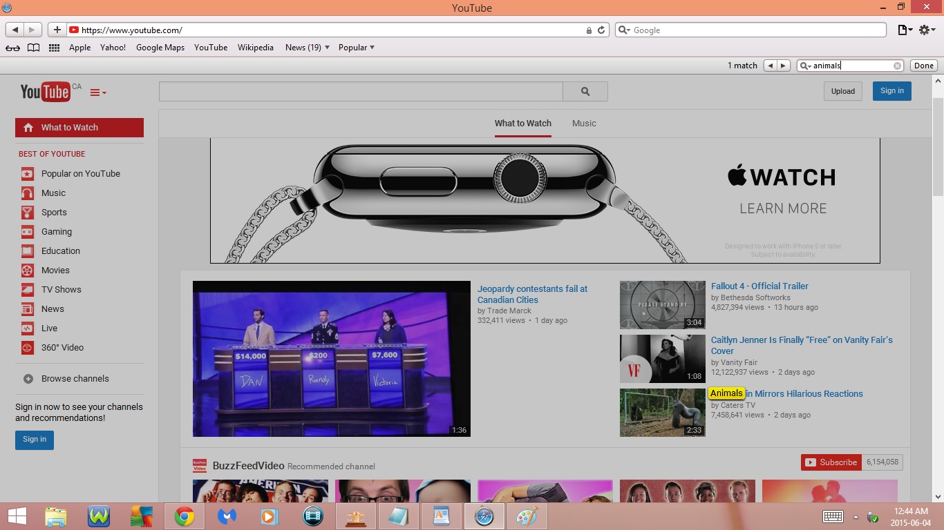Show bookmarks via the open-book icon
Viewport: 944px width, 530px height.
tap(33, 48)
